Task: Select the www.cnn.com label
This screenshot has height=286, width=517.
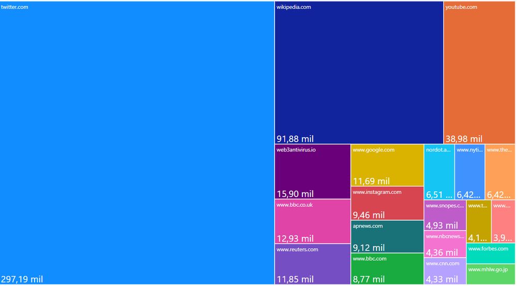Action: point(443,264)
